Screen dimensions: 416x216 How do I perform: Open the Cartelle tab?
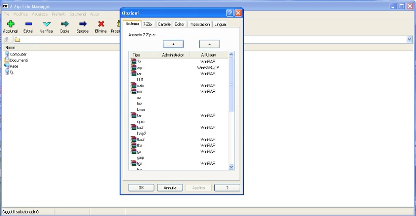click(x=164, y=24)
